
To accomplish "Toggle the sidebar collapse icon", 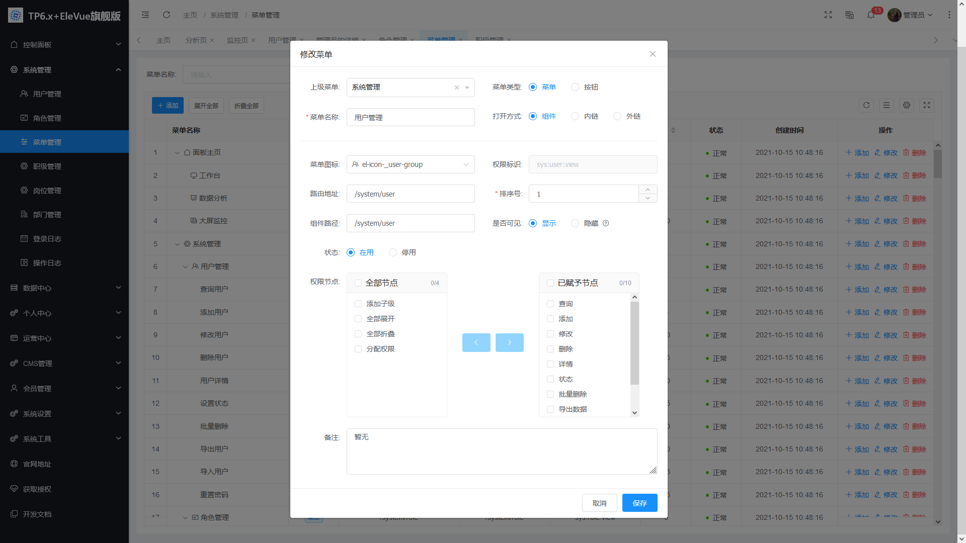I will (x=145, y=15).
